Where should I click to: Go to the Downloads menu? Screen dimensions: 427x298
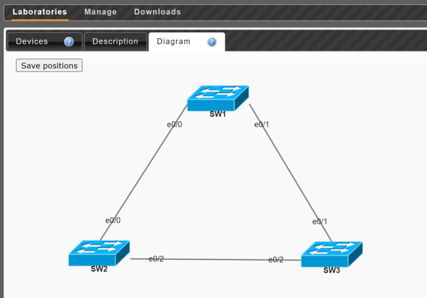(158, 12)
